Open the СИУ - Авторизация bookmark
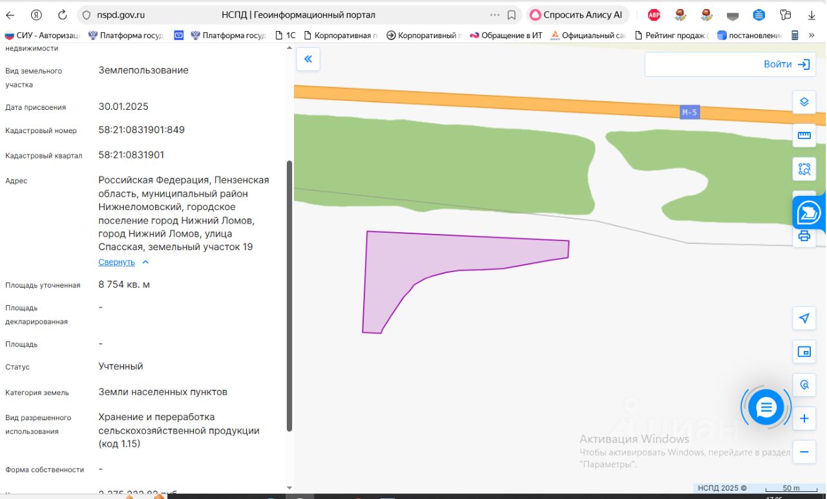The image size is (827, 499). tap(43, 36)
